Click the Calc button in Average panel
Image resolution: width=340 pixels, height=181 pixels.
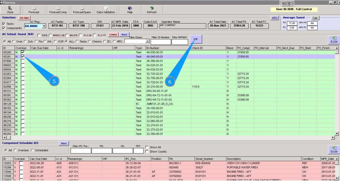tap(315, 18)
